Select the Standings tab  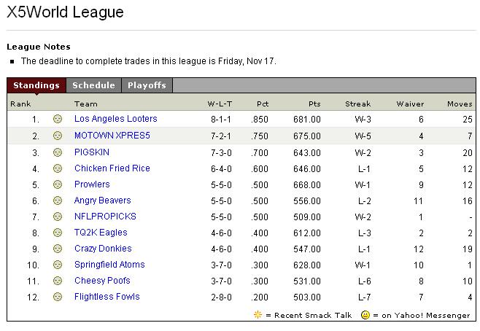point(36,85)
